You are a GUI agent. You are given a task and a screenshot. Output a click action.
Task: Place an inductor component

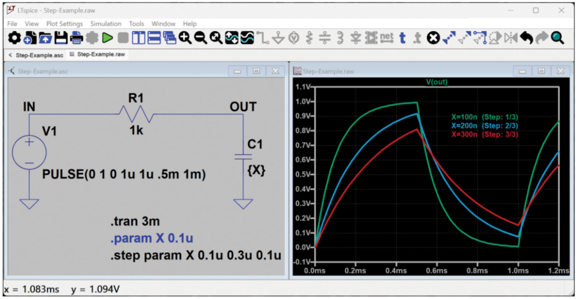click(340, 37)
